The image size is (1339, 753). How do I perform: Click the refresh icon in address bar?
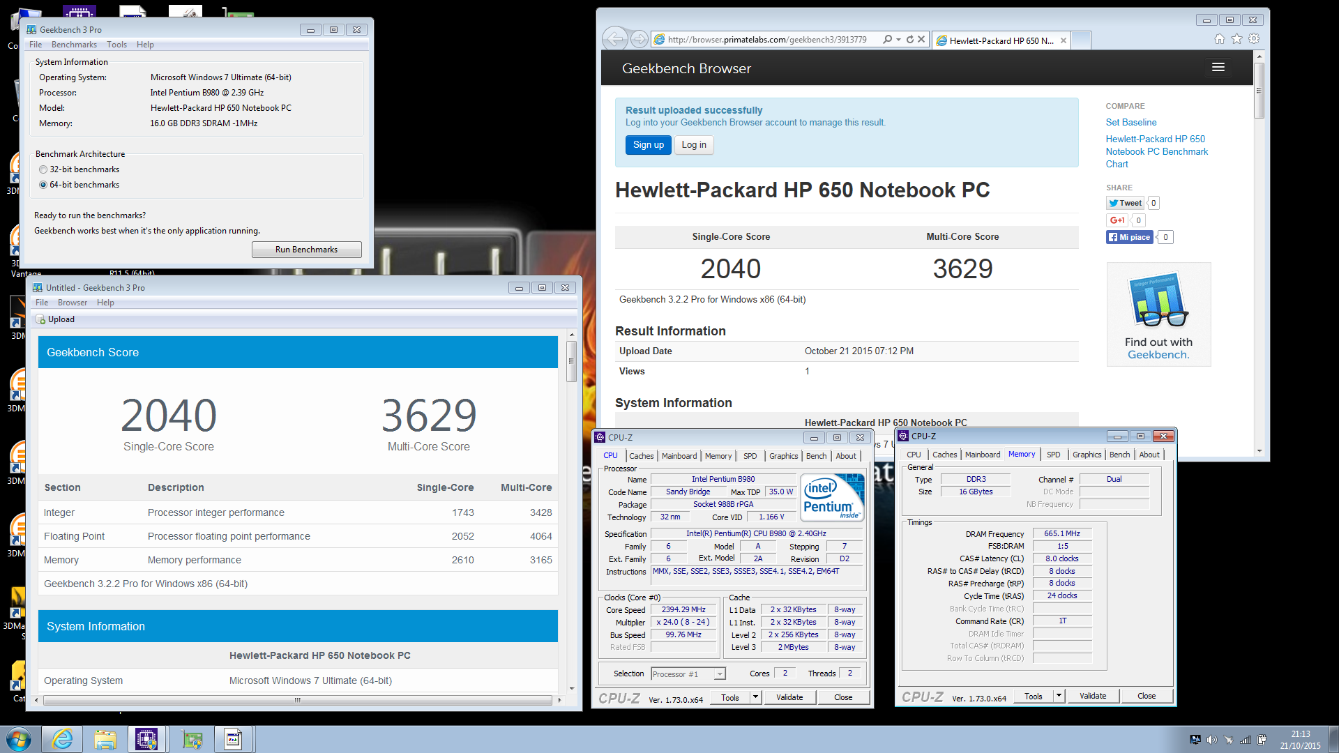coord(909,40)
